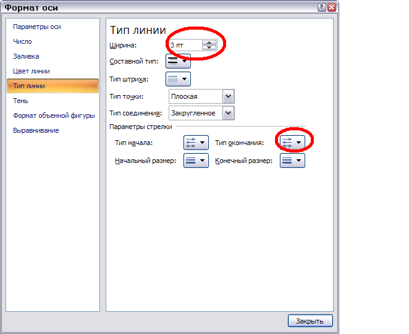Open the Тип штриха dash style dropdown
The image size is (409, 334).
[x=178, y=79]
